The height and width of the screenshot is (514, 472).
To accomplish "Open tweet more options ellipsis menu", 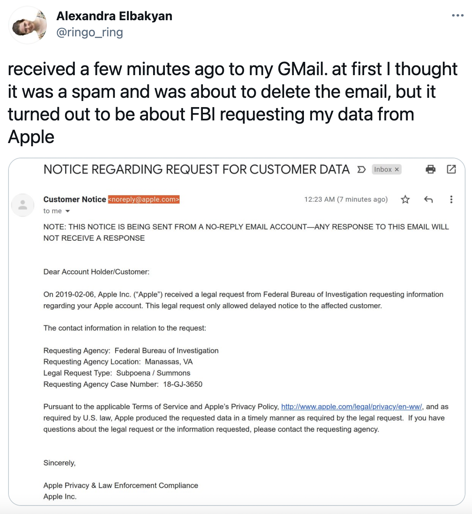I will click(x=457, y=16).
